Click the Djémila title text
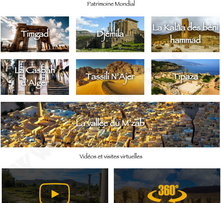The width and height of the screenshot is (221, 203). (110, 35)
